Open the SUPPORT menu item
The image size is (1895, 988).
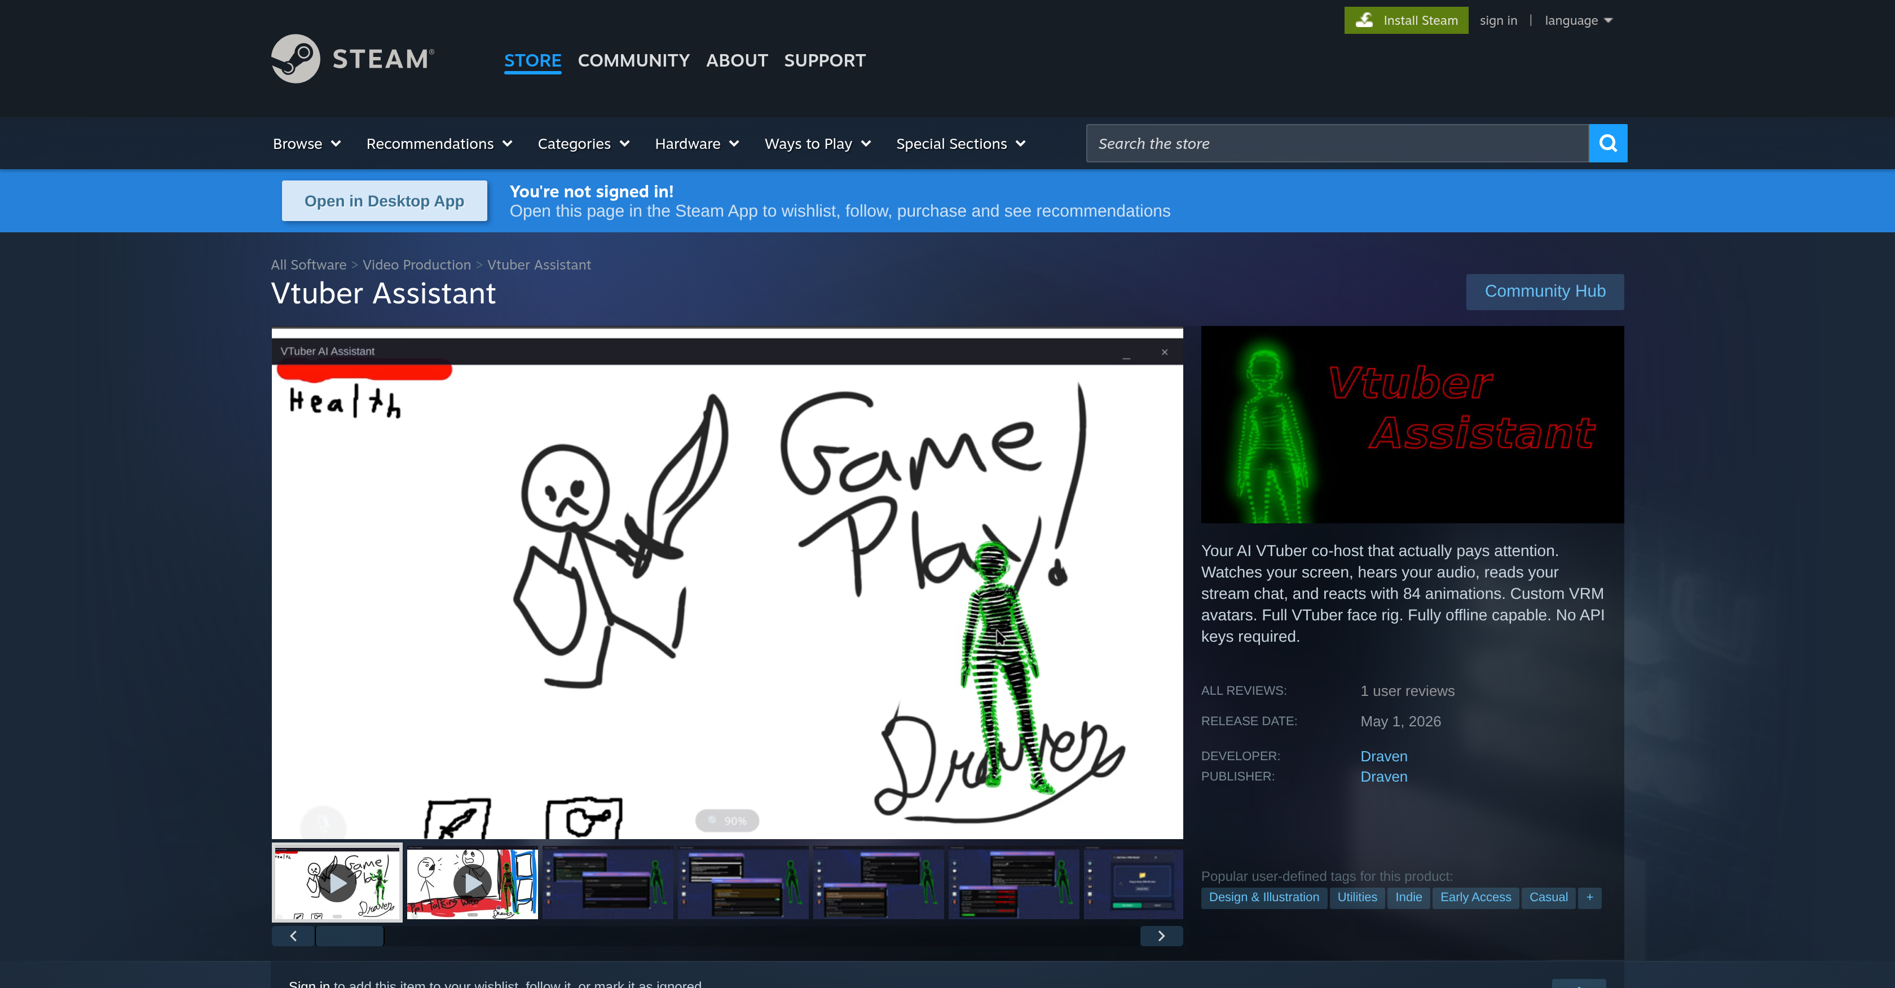[825, 60]
